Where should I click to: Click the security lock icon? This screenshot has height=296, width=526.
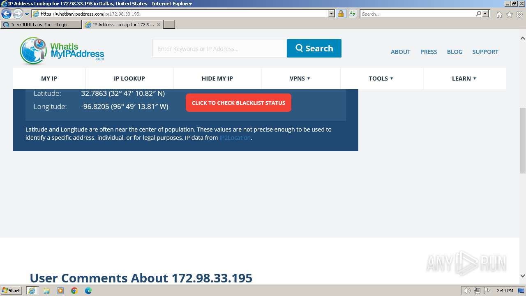point(341,14)
